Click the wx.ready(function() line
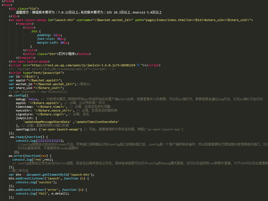The image size is (268, 201). tap(29, 137)
